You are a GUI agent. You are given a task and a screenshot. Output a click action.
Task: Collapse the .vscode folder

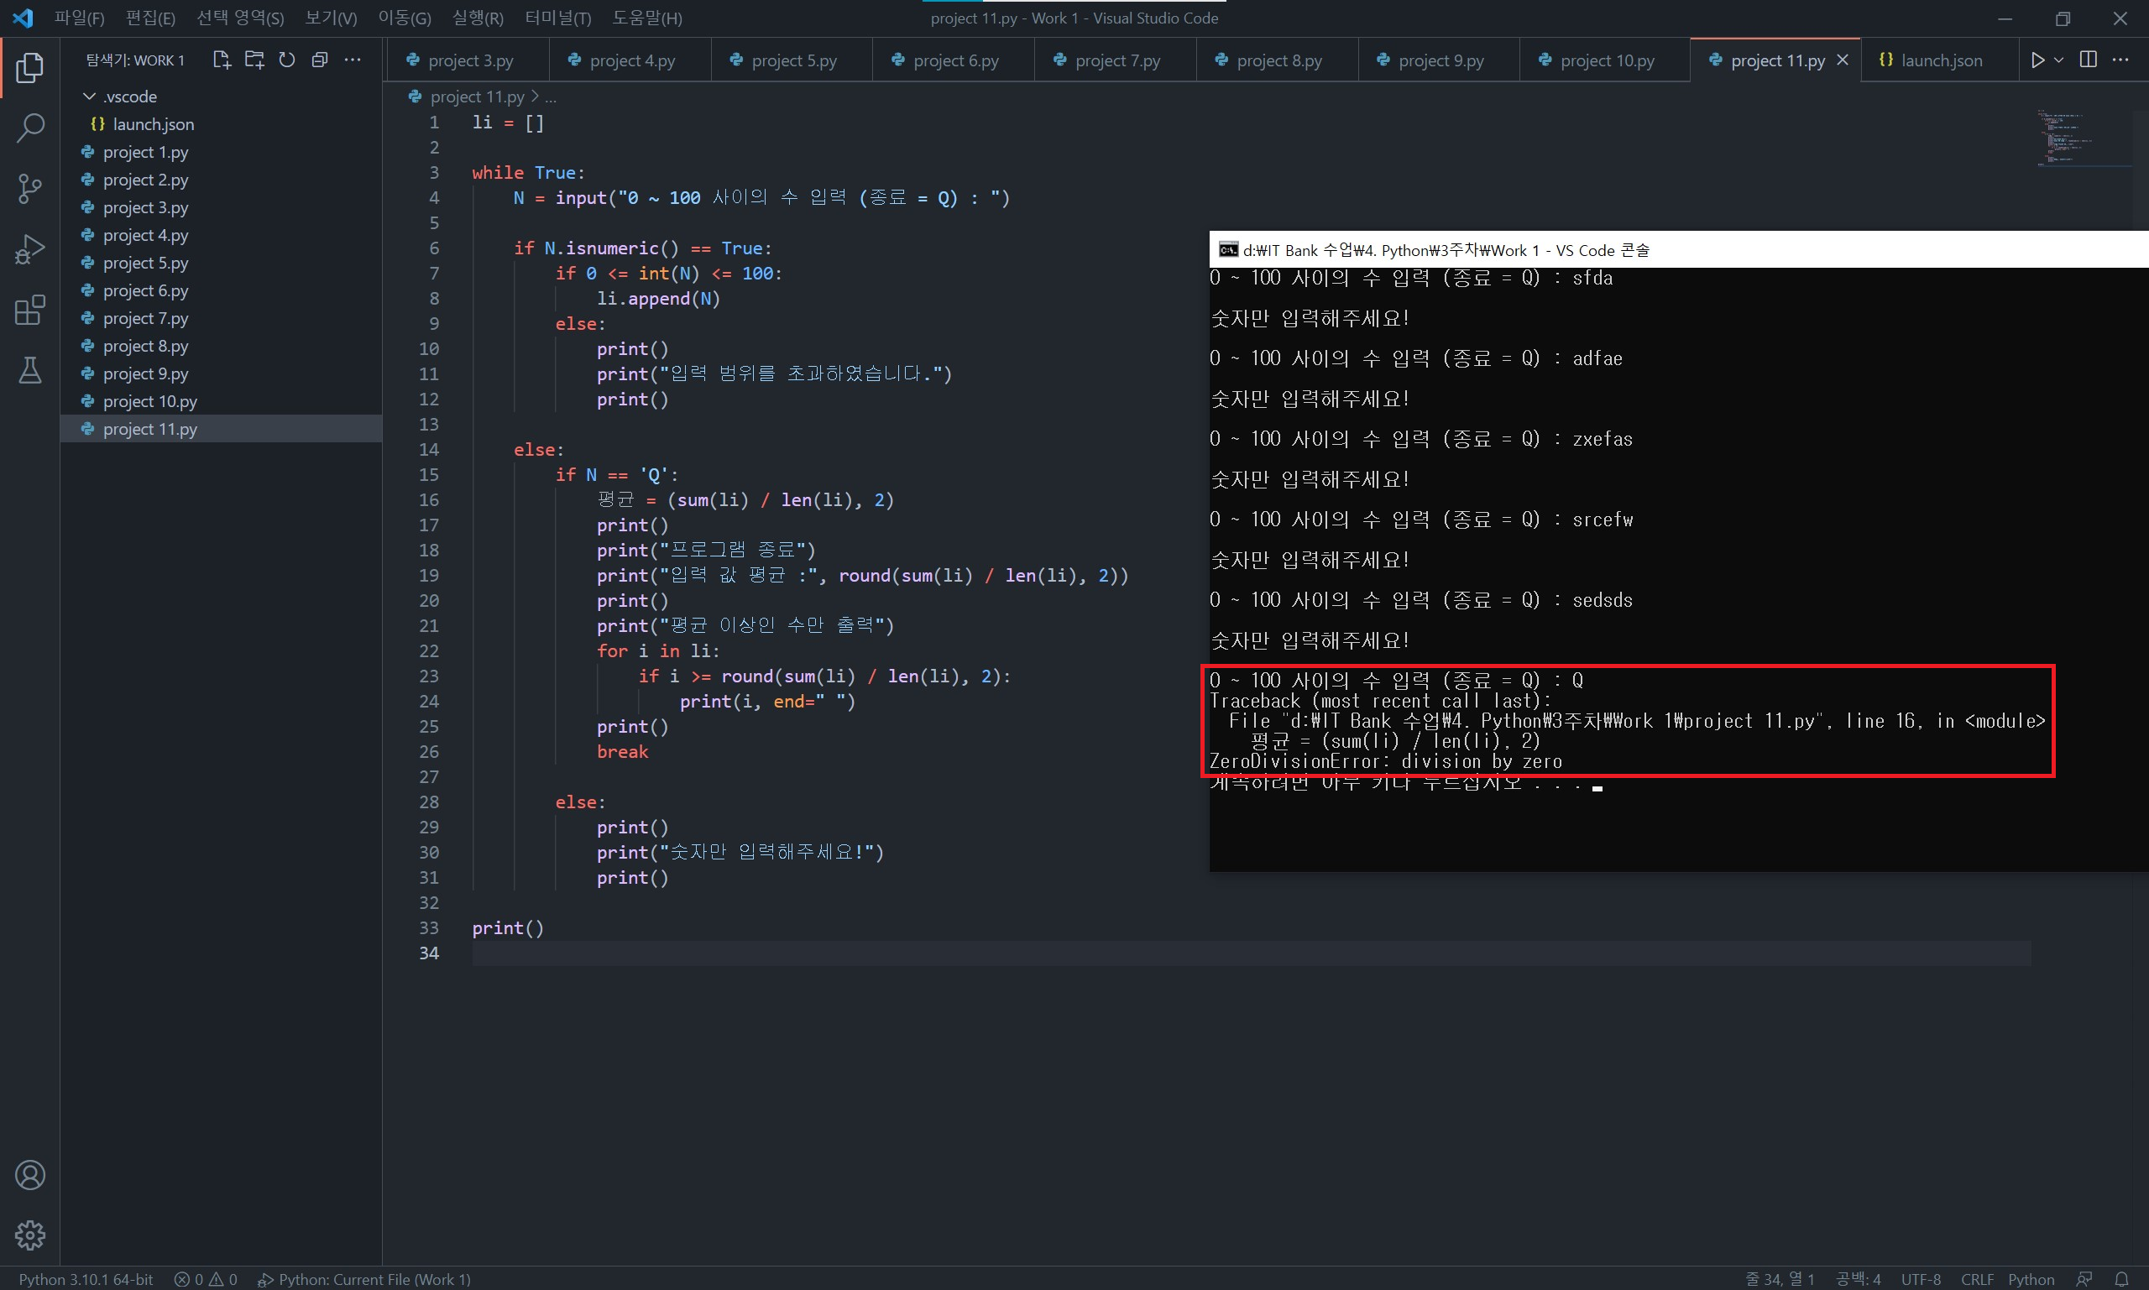coord(90,97)
